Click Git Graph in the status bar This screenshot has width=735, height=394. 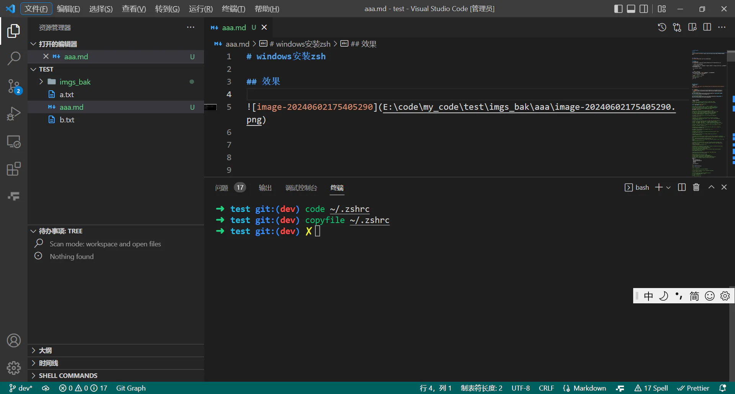coord(131,388)
